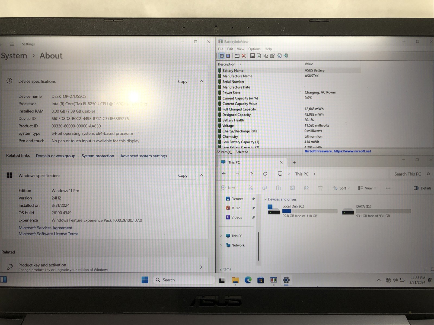The image size is (434, 325).
Task: Click the floppy disk save icon in BatteryInfoView
Action: (252, 56)
